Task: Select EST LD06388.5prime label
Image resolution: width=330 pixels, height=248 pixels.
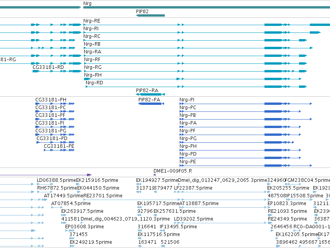Action: (56, 180)
